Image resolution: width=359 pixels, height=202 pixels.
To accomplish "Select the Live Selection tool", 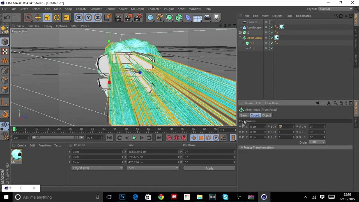I will click(28, 18).
